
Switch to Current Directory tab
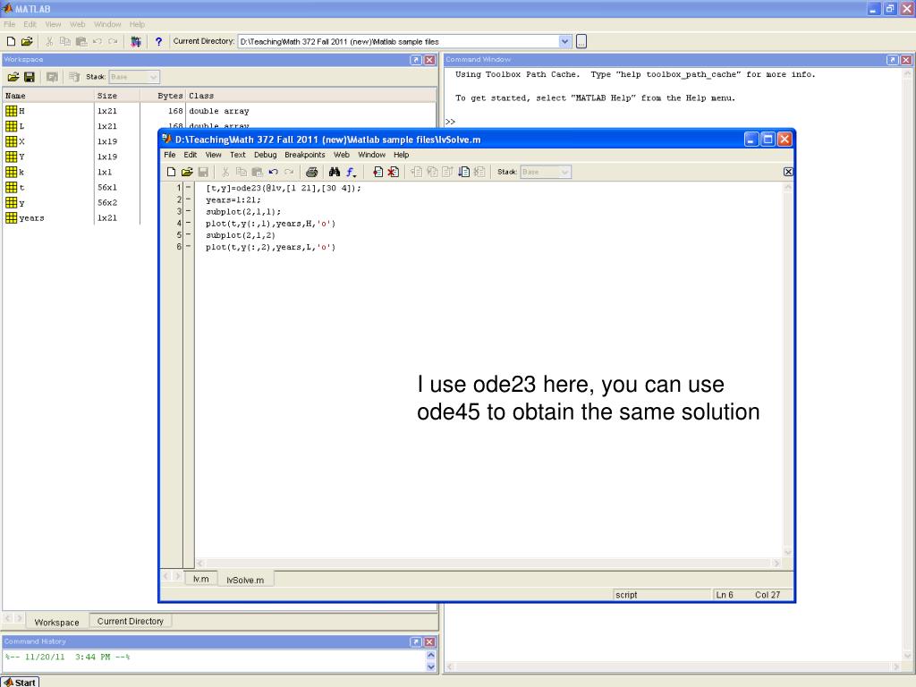[131, 621]
